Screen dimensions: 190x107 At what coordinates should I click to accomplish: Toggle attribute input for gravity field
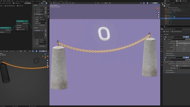pos(177,45)
